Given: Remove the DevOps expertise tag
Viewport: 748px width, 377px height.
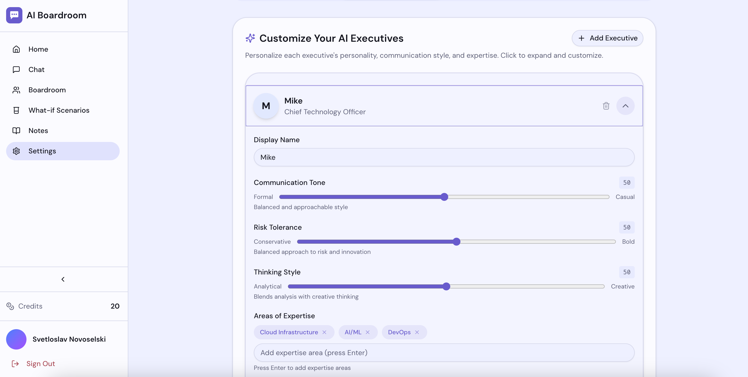Looking at the screenshot, I should [417, 332].
